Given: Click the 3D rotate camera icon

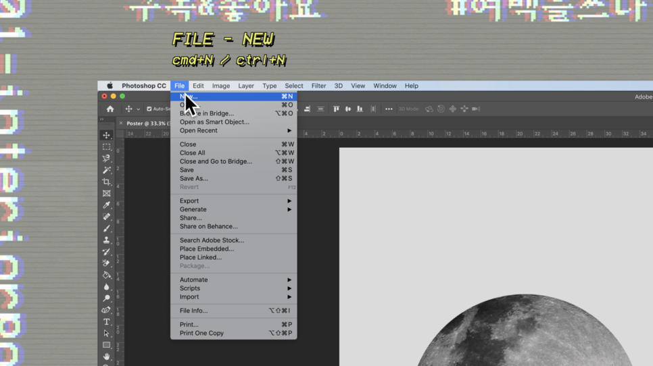Looking at the screenshot, I should click(x=429, y=109).
